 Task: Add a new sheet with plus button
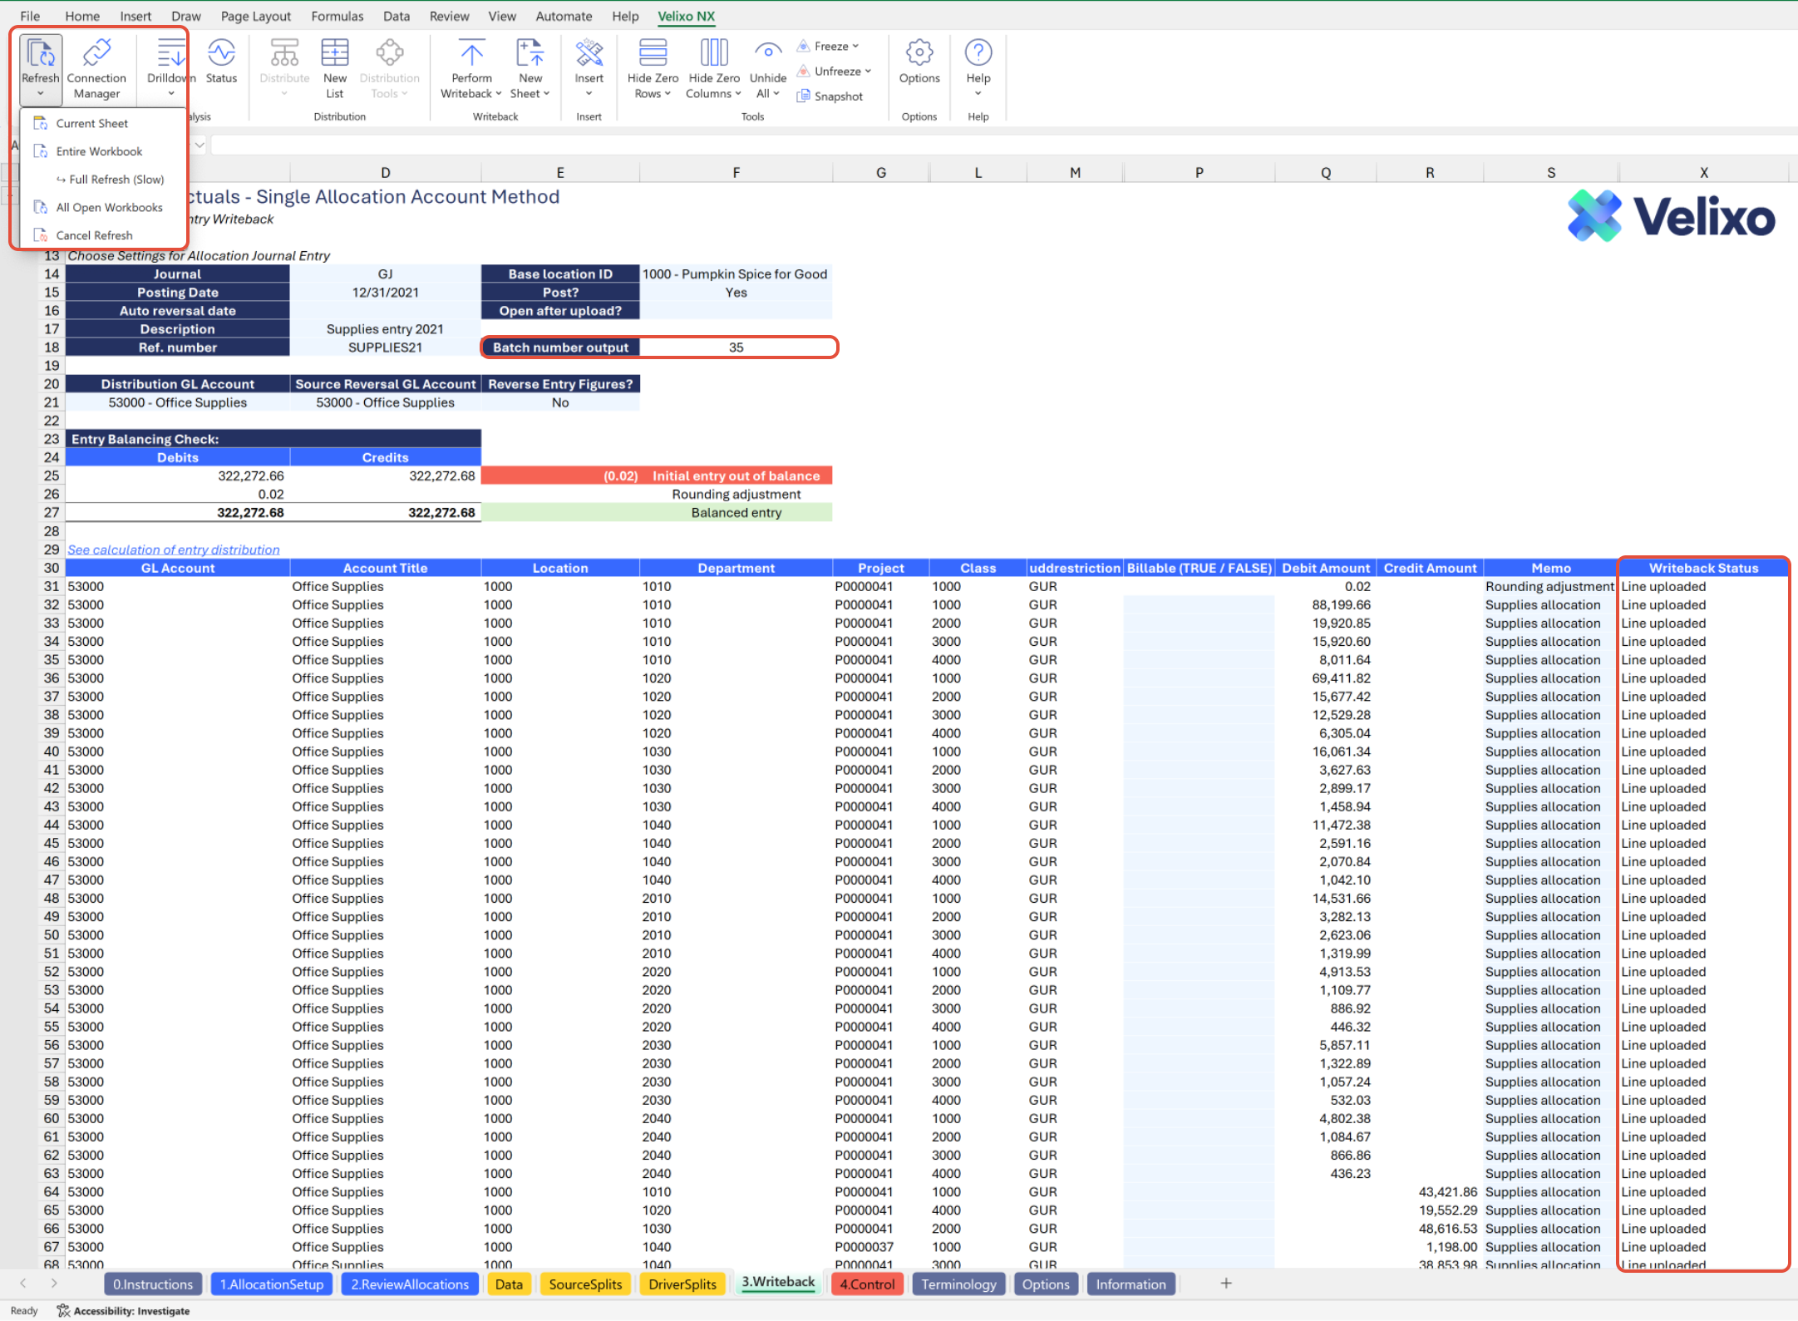pyautogui.click(x=1225, y=1284)
